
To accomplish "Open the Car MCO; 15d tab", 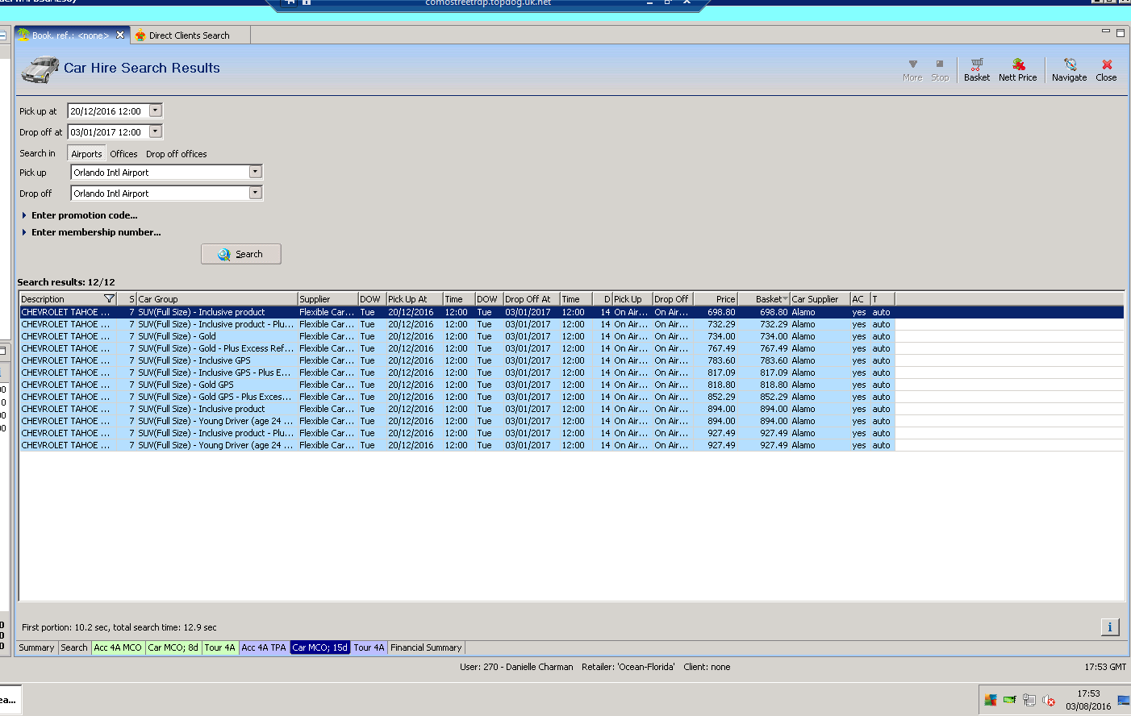I will click(320, 647).
